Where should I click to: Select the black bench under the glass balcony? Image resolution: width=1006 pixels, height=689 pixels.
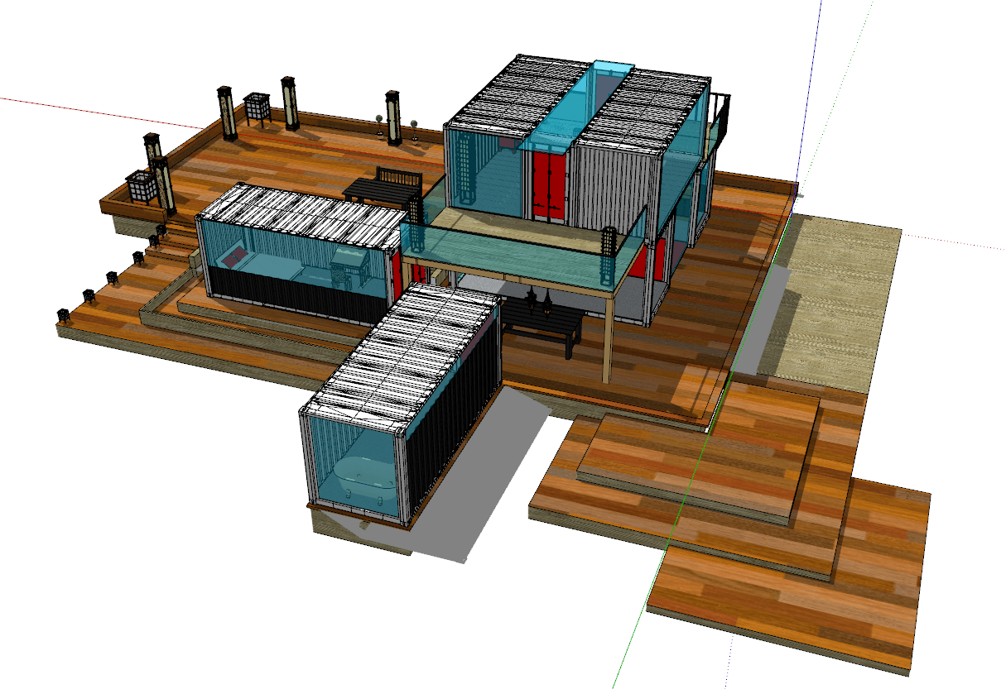pyautogui.click(x=542, y=328)
